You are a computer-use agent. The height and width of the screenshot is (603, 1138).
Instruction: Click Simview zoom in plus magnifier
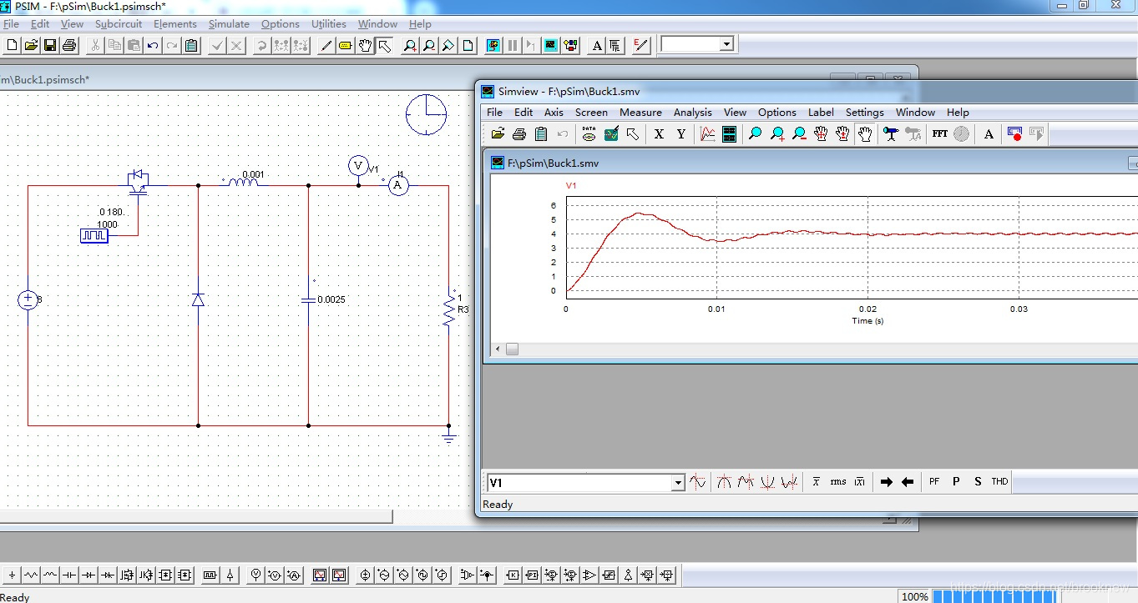777,133
